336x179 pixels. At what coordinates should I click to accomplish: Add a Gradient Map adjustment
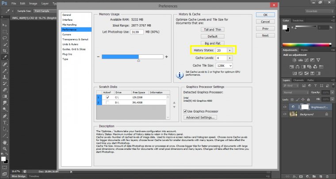tap(318, 73)
